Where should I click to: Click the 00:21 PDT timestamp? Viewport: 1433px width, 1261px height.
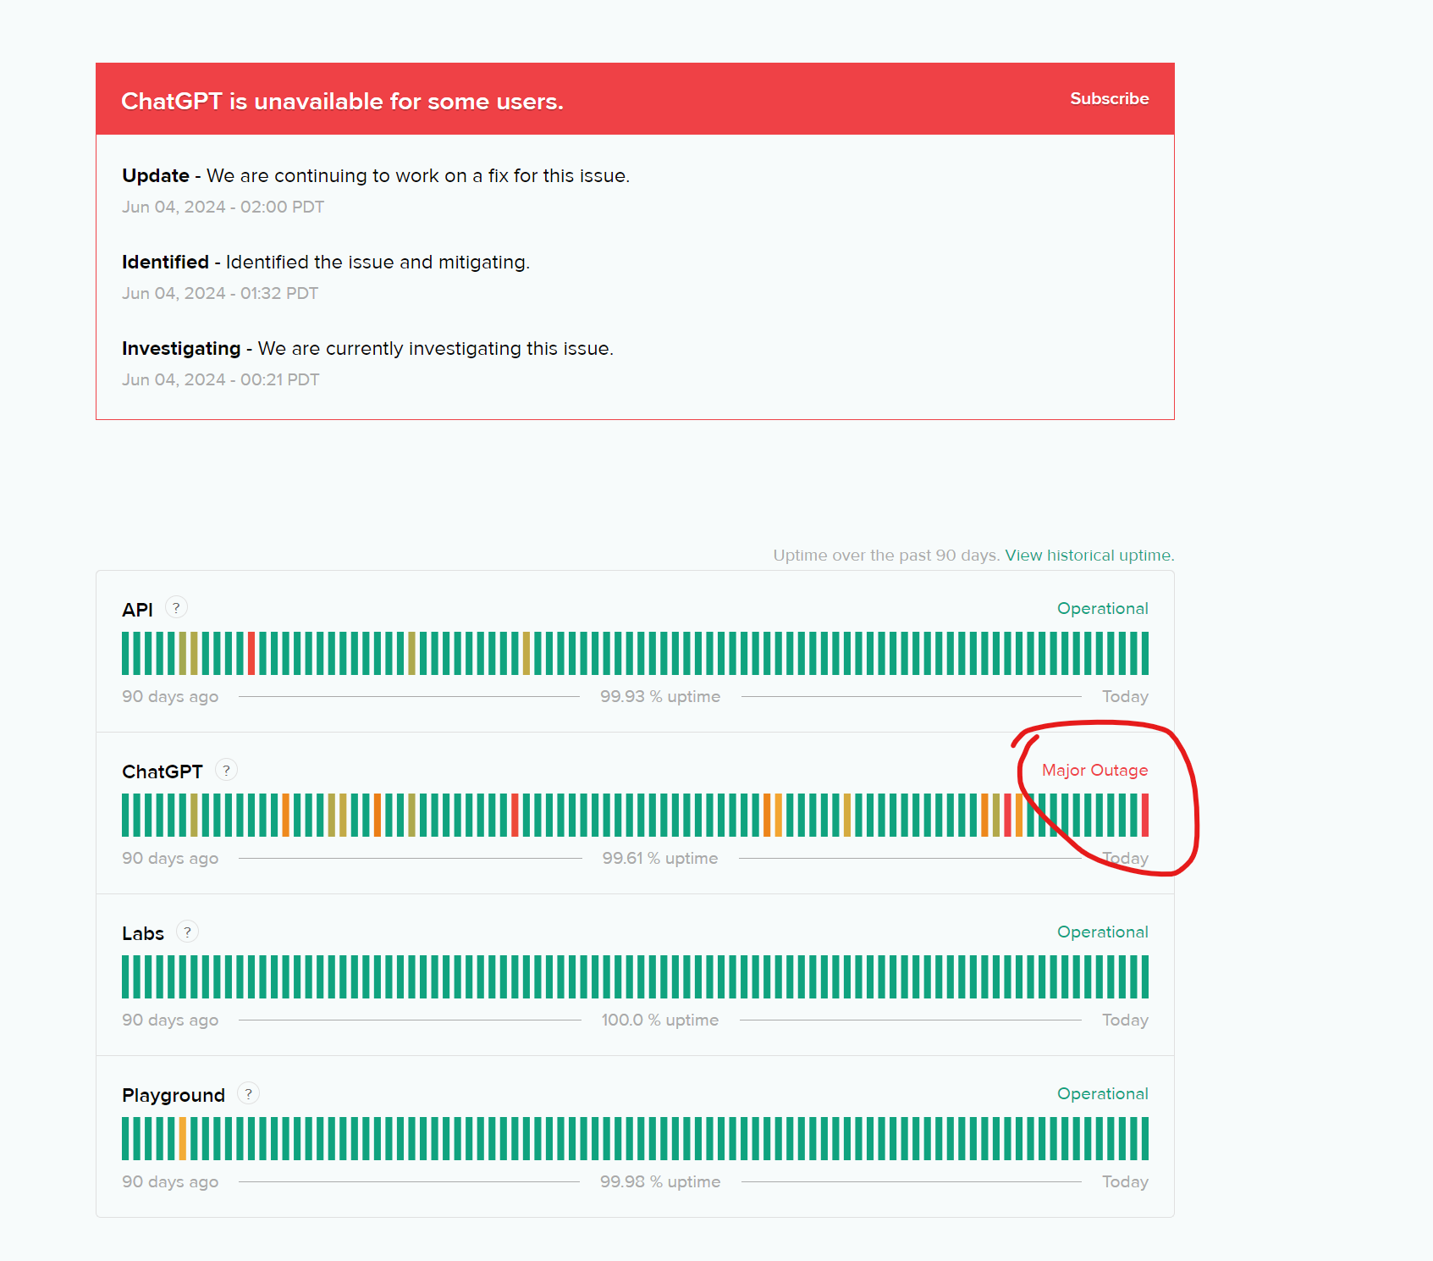pyautogui.click(x=220, y=379)
